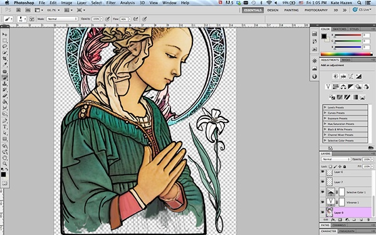This screenshot has width=376, height=235.
Task: Add a Curves adjustment from Adjustments panel
Action: [351, 76]
